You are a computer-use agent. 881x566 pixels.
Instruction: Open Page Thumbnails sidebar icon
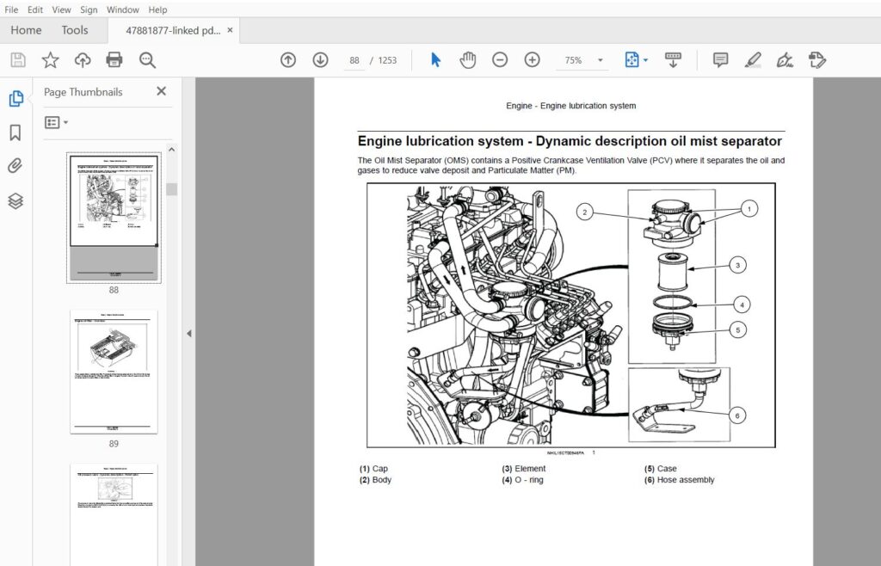15,98
